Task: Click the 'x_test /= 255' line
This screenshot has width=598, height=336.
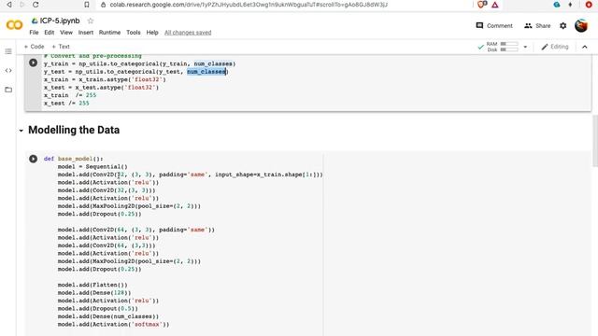Action: [x=66, y=104]
